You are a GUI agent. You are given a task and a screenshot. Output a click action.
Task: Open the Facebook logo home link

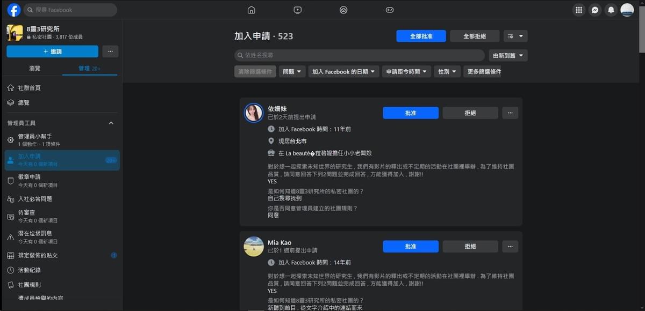click(x=14, y=10)
